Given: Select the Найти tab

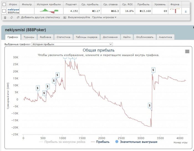Looking at the screenshot, I should [127, 37].
